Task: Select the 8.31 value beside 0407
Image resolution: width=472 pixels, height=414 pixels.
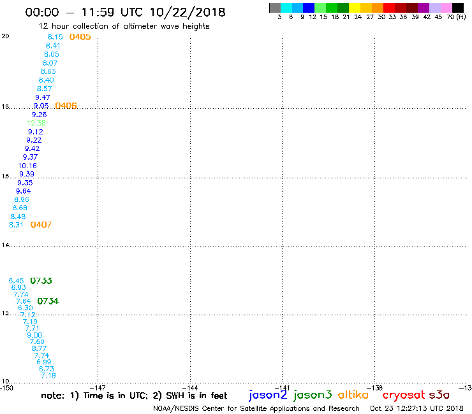Action: (16, 225)
